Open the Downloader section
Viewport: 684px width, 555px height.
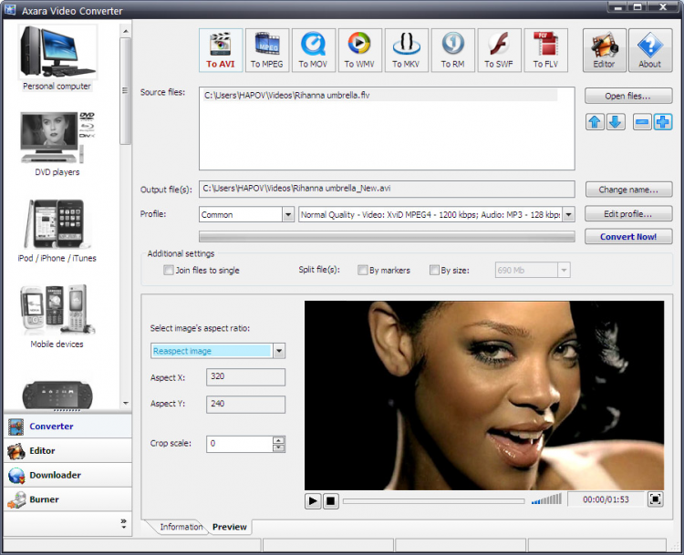pos(67,475)
